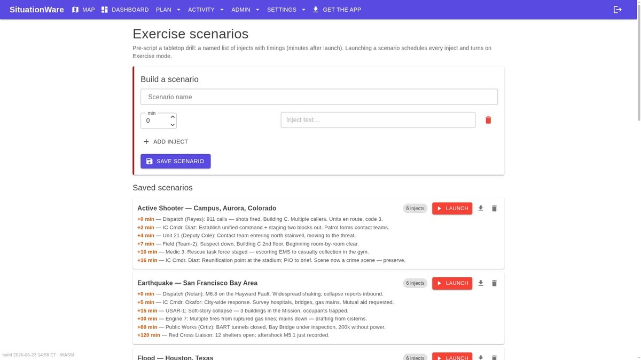The width and height of the screenshot is (641, 360).
Task: Click the 'Build a scenario' heading
Action: [x=169, y=79]
